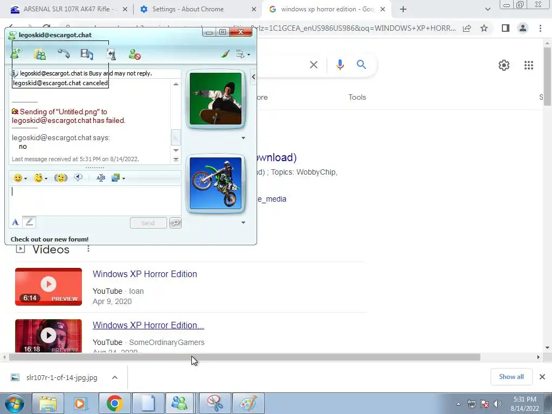Screen dimensions: 552x414
Task: Open the Chrome profile avatar
Action: coord(523,28)
